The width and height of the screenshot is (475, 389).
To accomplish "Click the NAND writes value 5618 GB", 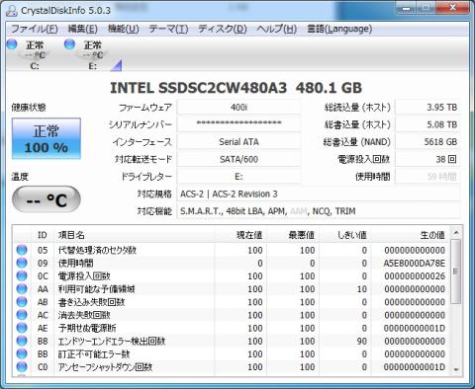I will pos(427,142).
